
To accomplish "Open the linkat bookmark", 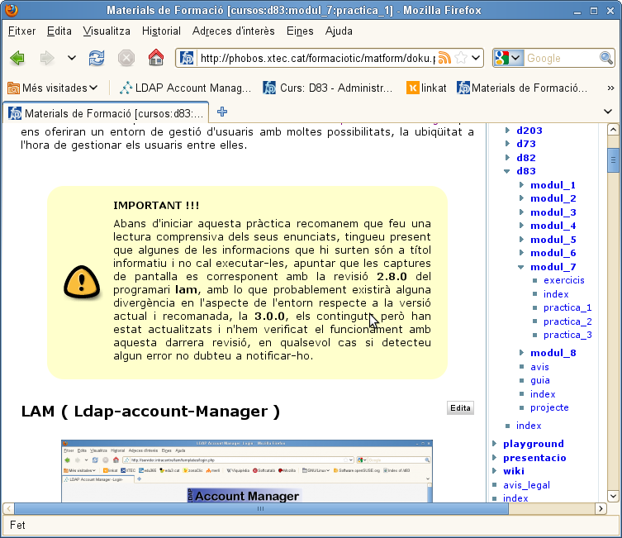I will (427, 88).
